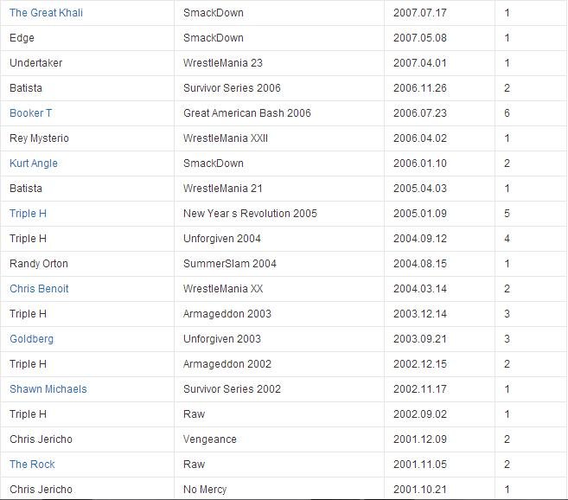Select the Randy Orton name cell
Screen dimensions: 568x500
click(x=87, y=264)
